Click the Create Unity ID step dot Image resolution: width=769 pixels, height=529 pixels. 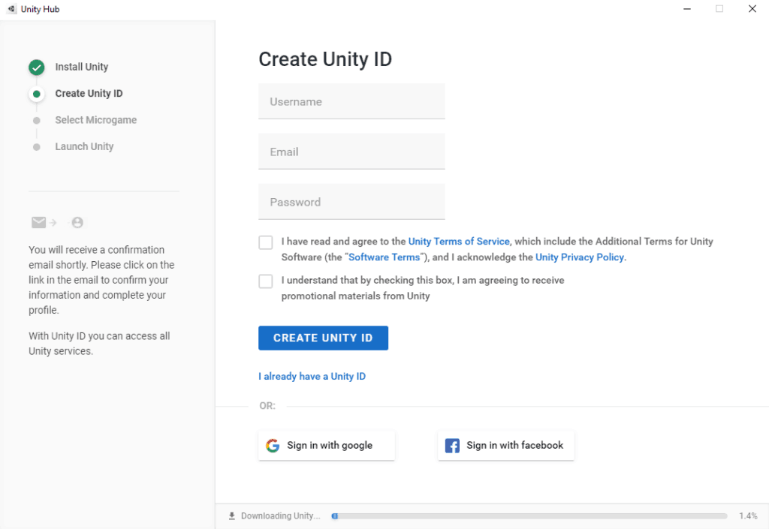37,94
